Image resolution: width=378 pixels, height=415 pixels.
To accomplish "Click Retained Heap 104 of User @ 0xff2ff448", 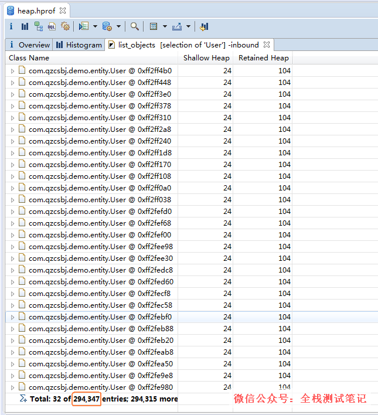I will click(x=284, y=83).
